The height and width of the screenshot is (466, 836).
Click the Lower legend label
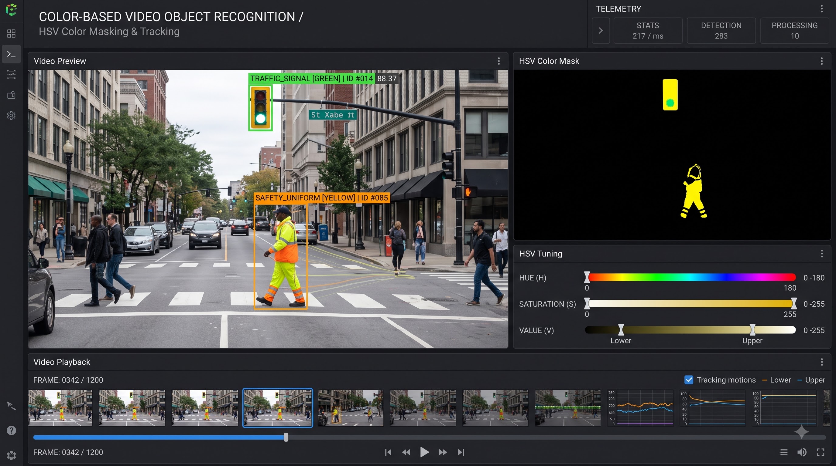coord(780,380)
